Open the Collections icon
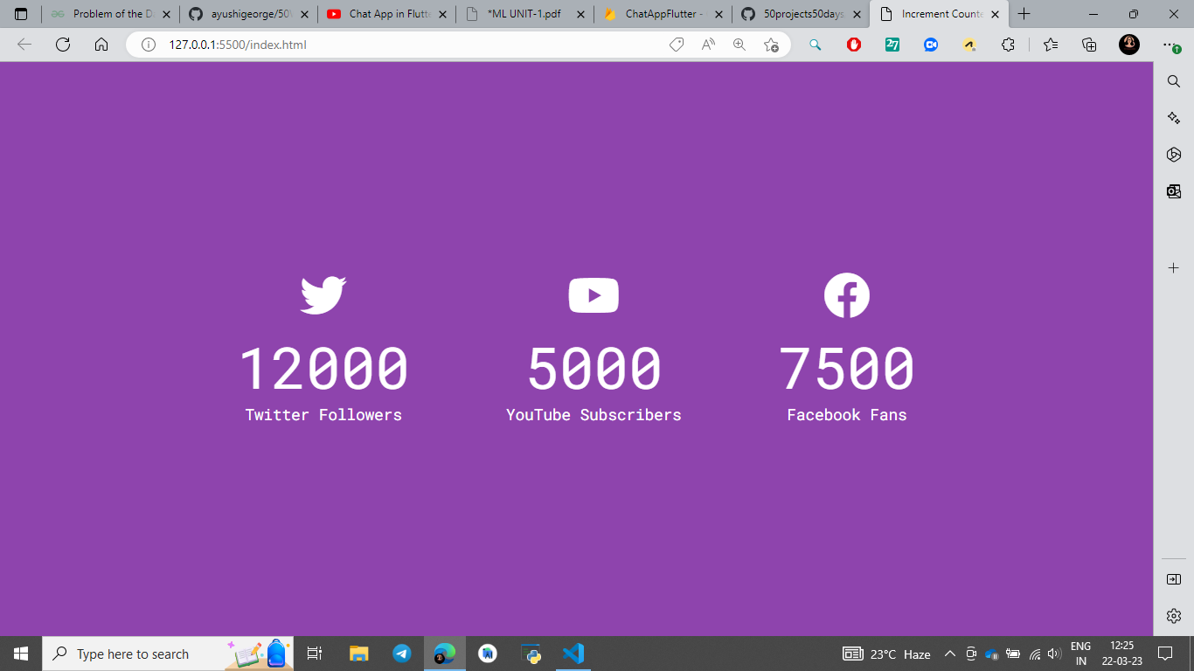 (x=1089, y=45)
